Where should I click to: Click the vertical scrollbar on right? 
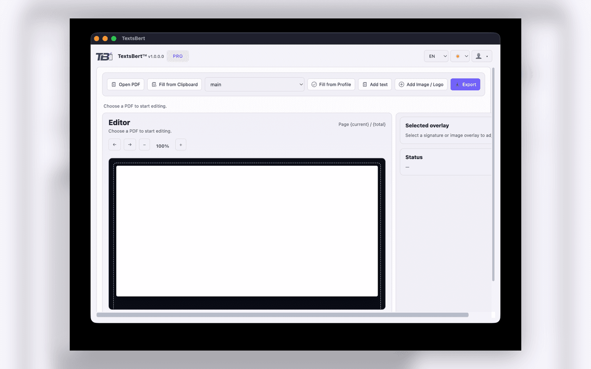[x=493, y=175]
